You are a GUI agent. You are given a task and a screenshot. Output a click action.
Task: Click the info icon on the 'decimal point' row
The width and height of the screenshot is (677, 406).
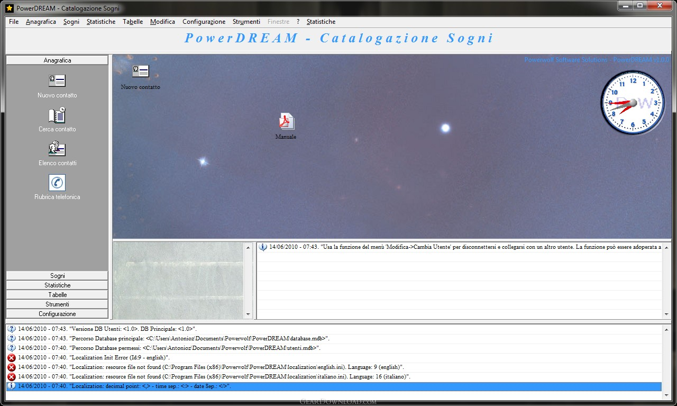coord(12,386)
